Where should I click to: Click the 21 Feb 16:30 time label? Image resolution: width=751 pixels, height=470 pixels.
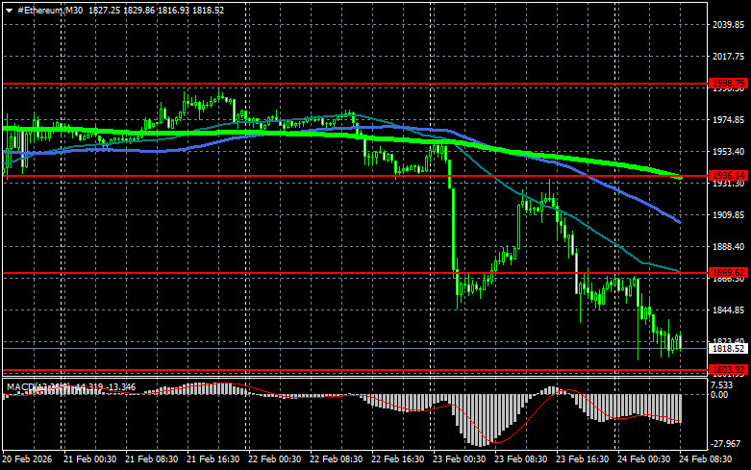point(213,461)
